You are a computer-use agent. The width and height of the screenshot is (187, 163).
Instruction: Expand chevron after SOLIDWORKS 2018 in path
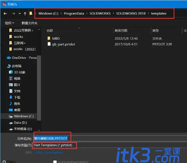[x=148, y=13]
